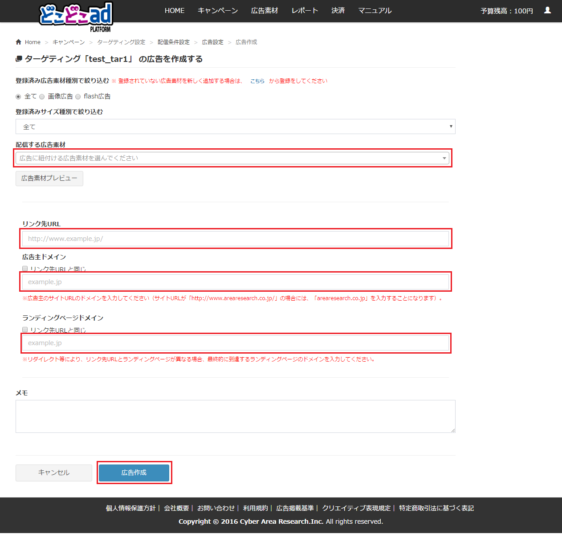The height and width of the screenshot is (542, 562).
Task: Click the 広告素材プレビュー button
Action: point(49,178)
